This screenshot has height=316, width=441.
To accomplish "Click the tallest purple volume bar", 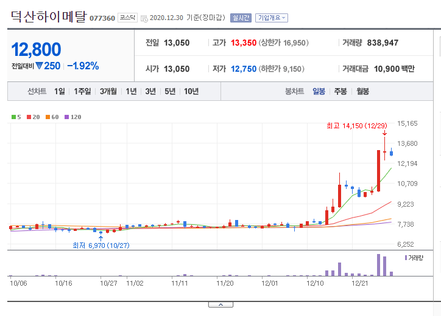I will coord(378,265).
